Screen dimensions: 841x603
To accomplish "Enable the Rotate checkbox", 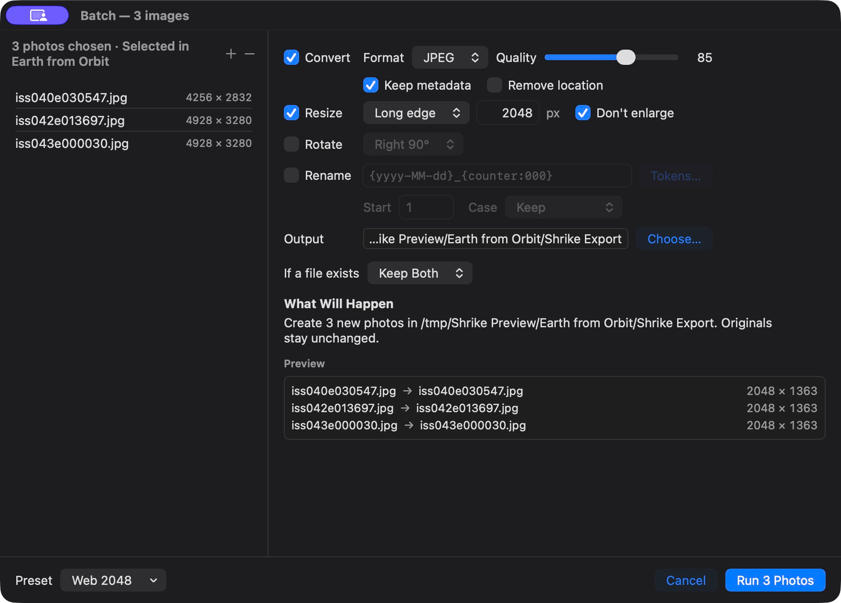I will (x=291, y=145).
